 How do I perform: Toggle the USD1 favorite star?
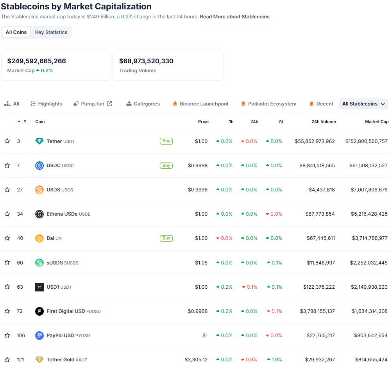pos(7,286)
